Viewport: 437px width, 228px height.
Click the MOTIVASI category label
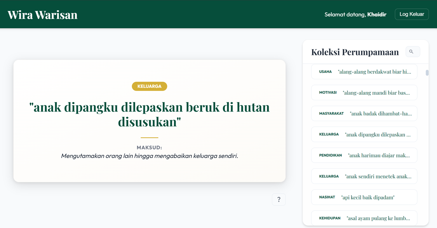click(328, 93)
